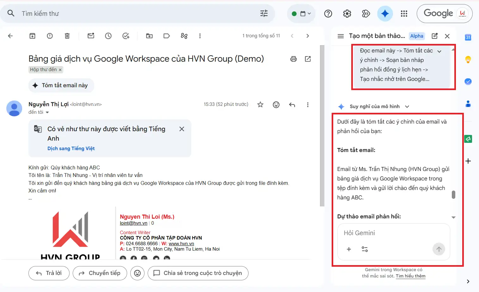
Task: Click the search mail magnifier icon
Action: tap(11, 13)
